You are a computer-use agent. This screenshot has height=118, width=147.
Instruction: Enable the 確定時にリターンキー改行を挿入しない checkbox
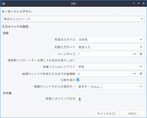tap(78, 60)
